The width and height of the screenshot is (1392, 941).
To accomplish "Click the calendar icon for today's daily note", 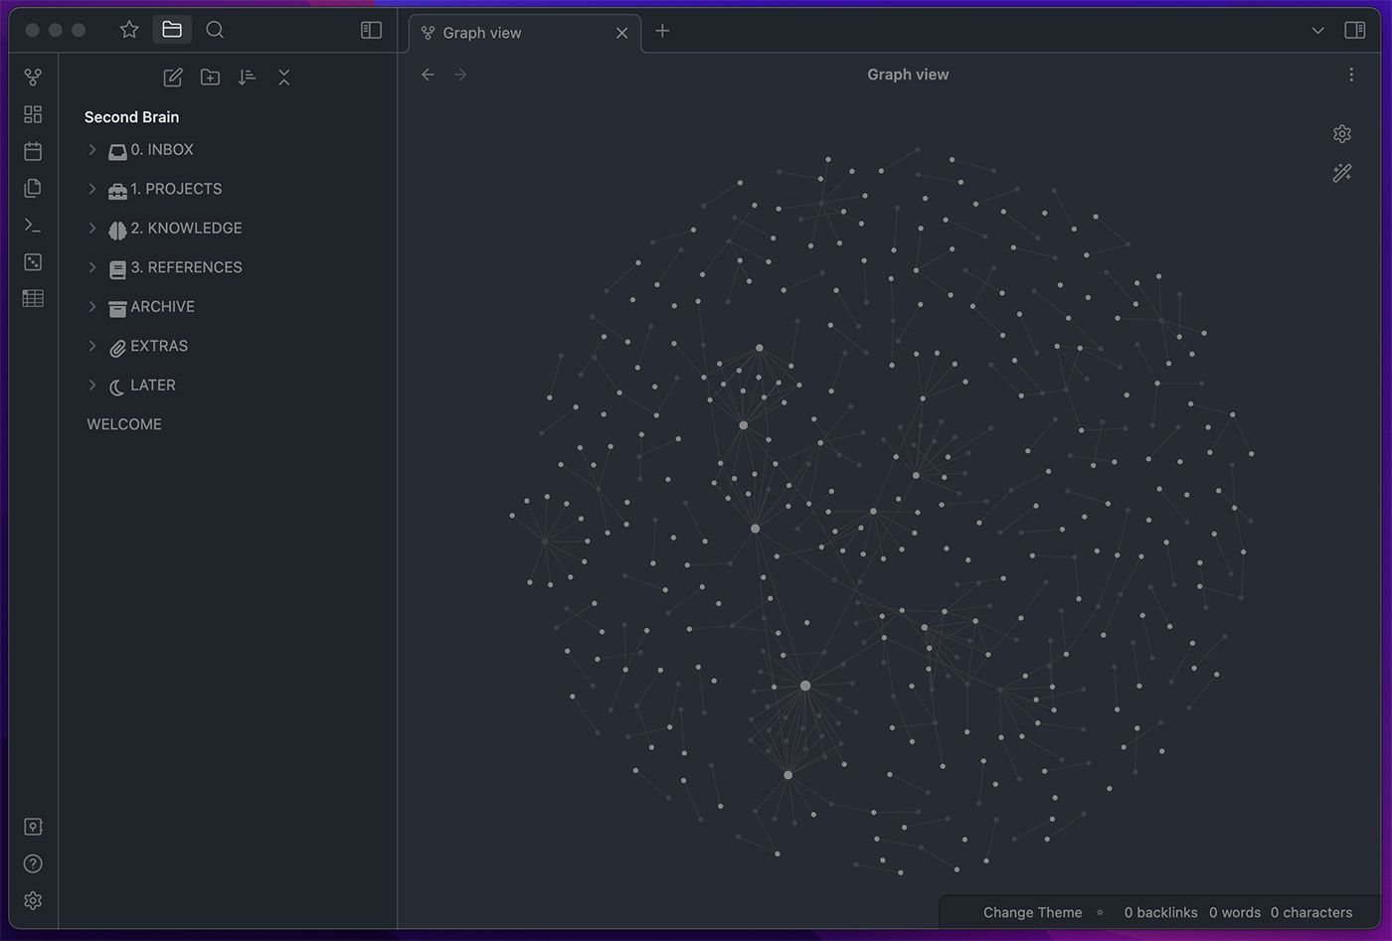I will click(33, 150).
